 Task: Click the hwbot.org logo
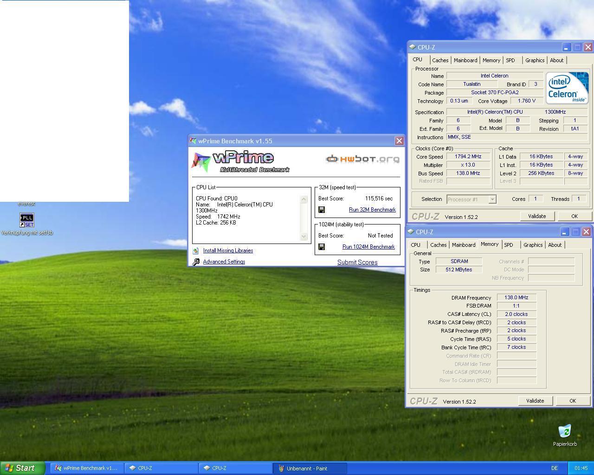362,159
